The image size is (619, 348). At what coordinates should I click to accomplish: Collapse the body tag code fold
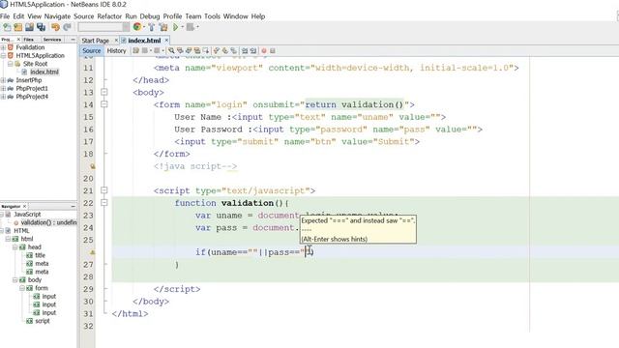click(103, 92)
